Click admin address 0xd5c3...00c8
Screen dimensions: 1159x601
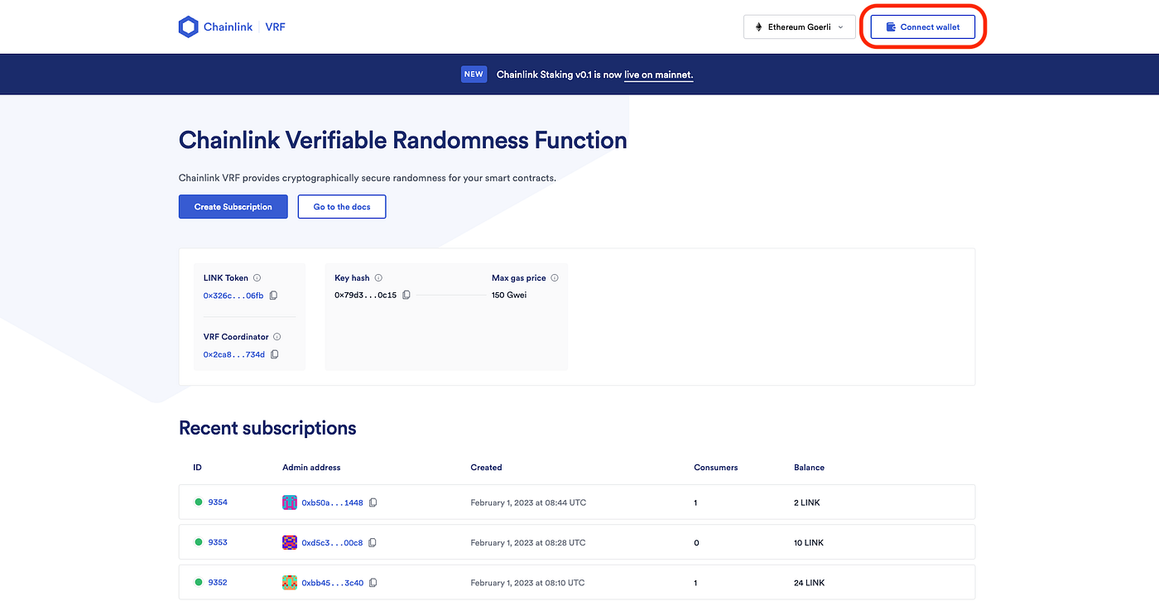[332, 543]
